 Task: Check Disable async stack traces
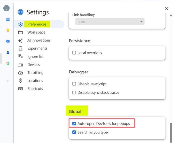point(74,92)
